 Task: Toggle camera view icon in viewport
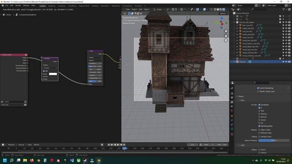(x=226, y=41)
